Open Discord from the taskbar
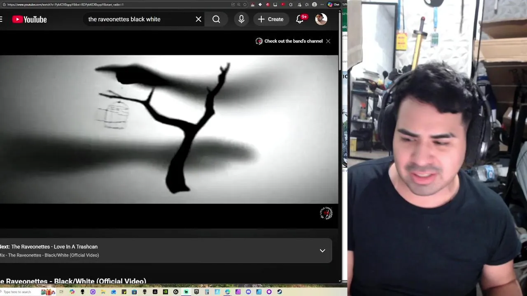The image size is (527, 296). coord(248,292)
